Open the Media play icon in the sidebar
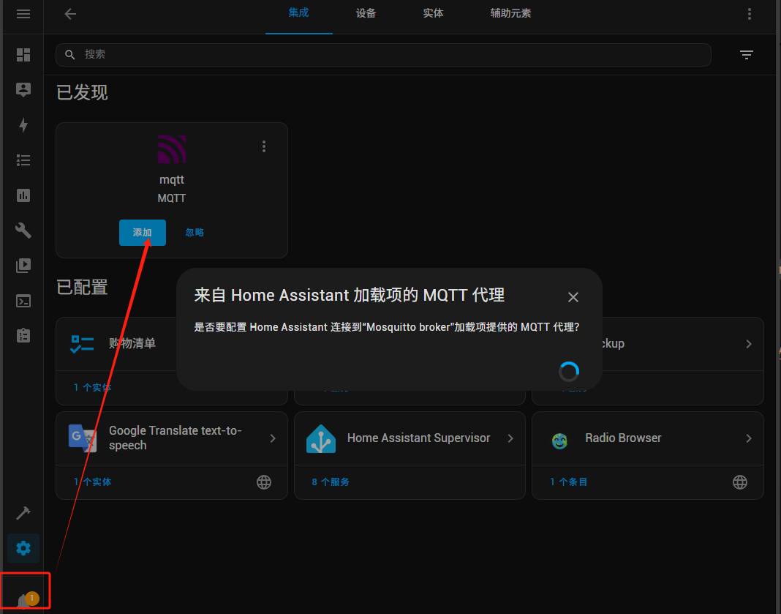 (x=23, y=266)
